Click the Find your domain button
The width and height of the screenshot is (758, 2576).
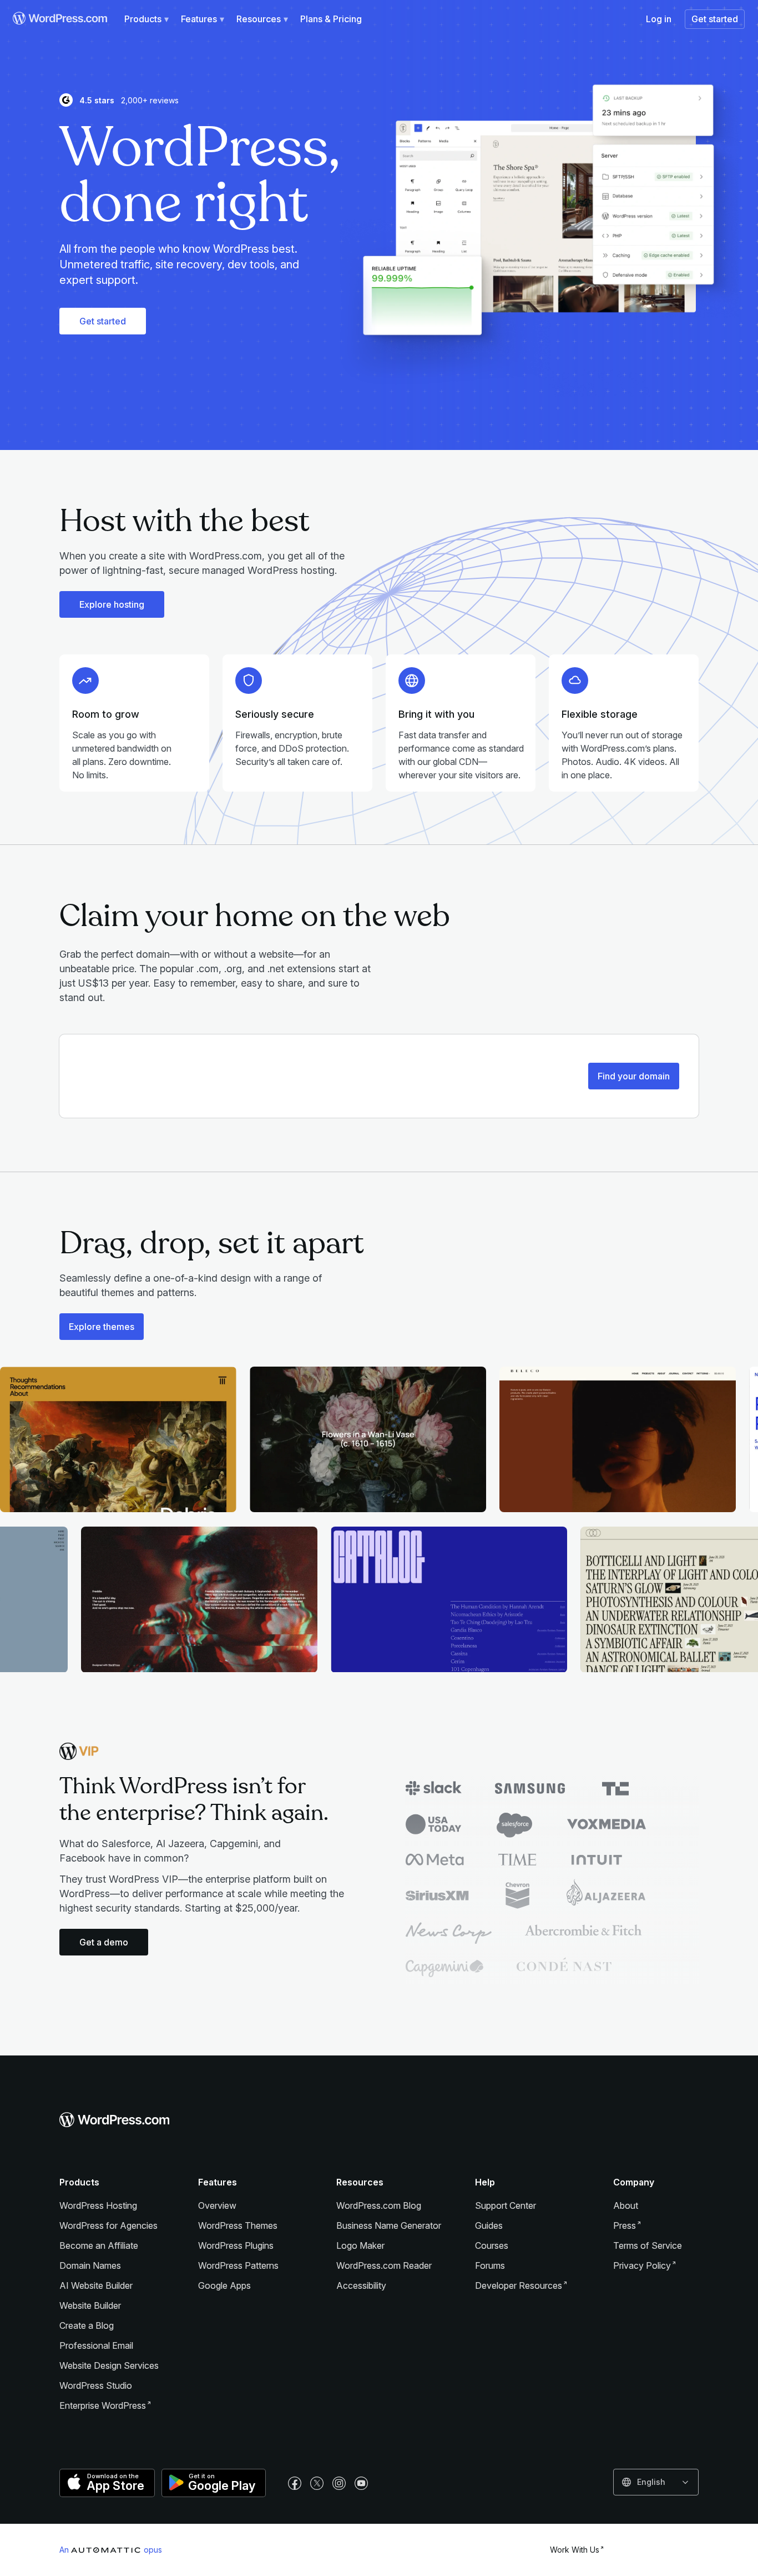point(633,1076)
